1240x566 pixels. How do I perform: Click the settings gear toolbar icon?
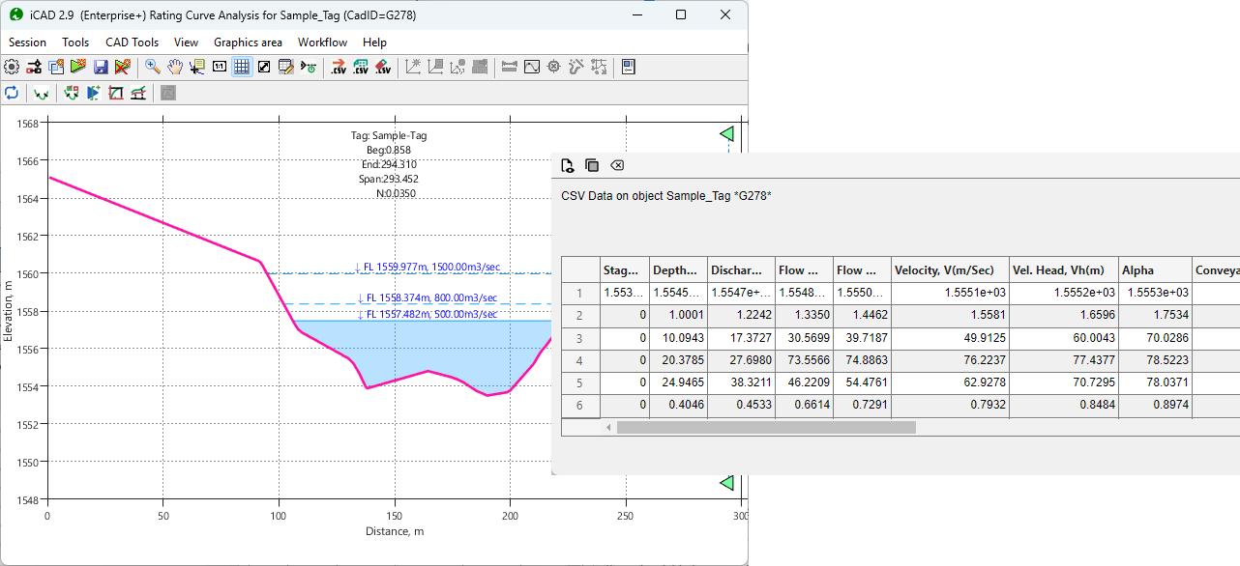tap(12, 67)
